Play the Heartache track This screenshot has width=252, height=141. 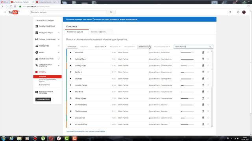coord(70,52)
